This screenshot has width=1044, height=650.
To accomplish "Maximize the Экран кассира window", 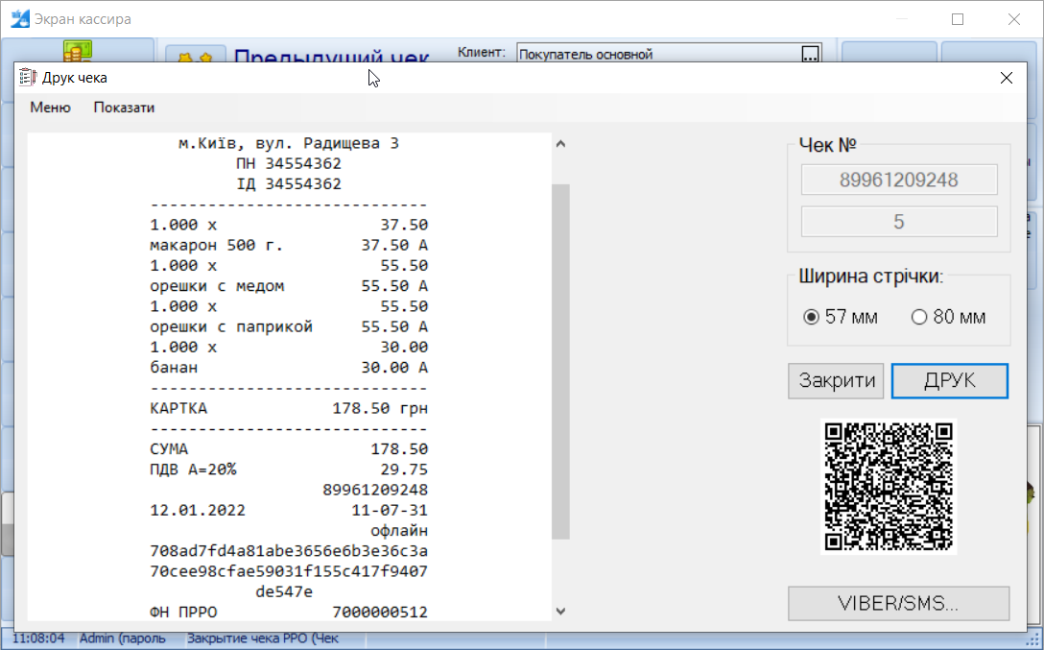I will click(957, 19).
